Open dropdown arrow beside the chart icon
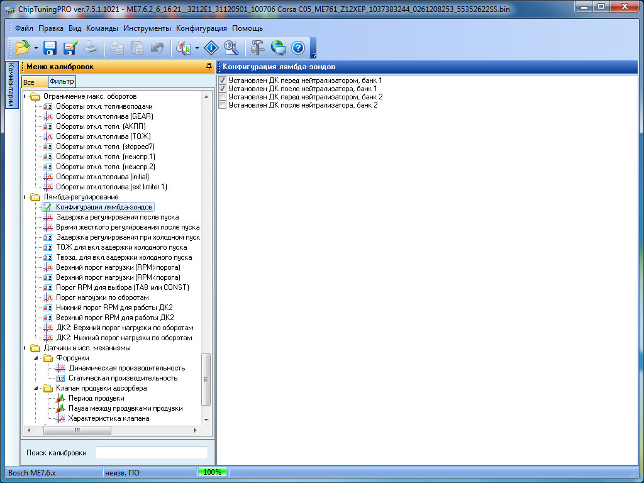Image resolution: width=644 pixels, height=483 pixels. tap(197, 48)
